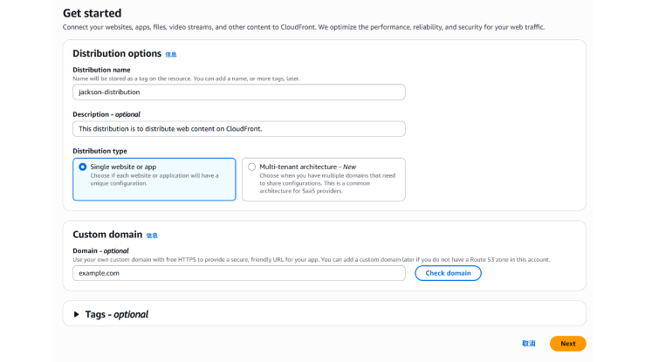This screenshot has width=645, height=362.
Task: Click the orange Next button
Action: point(567,344)
